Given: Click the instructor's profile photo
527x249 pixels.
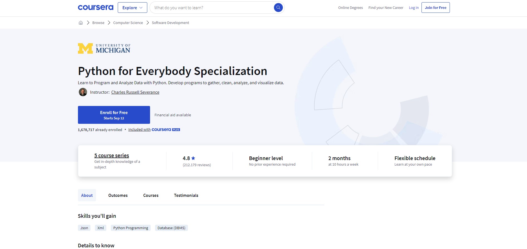Looking at the screenshot, I should (83, 92).
